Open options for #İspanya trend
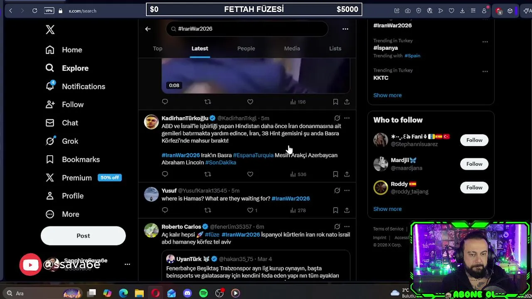Image resolution: width=532 pixels, height=299 pixels. pos(485,42)
